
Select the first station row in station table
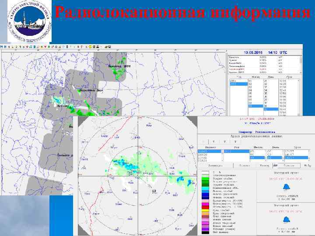coord(263,57)
